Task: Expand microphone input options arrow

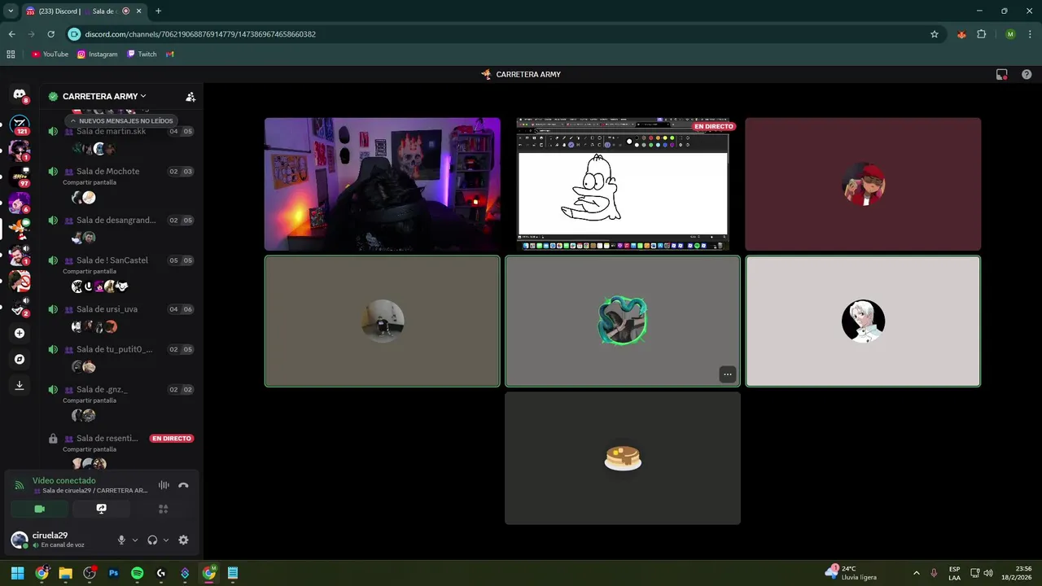Action: click(135, 540)
